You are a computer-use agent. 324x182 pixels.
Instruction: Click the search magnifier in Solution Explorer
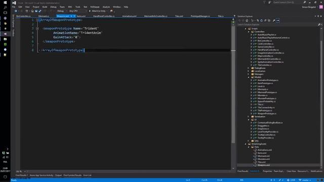coord(319,25)
